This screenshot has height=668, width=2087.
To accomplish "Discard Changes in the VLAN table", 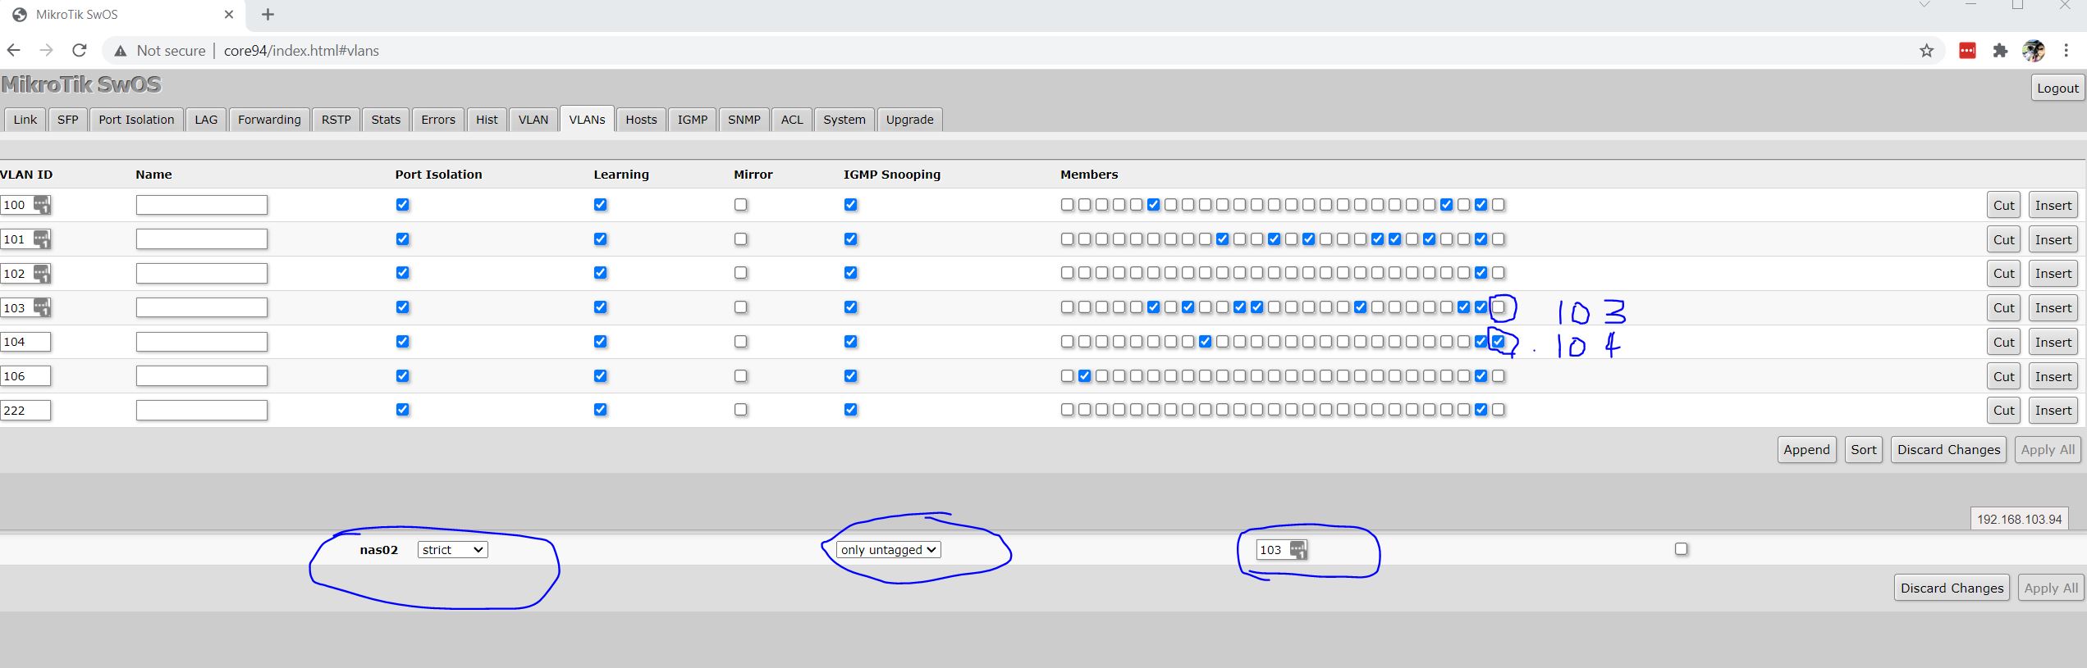I will pos(1948,450).
